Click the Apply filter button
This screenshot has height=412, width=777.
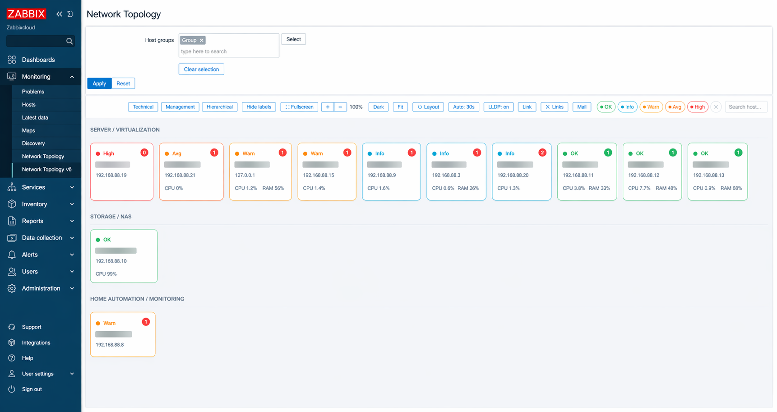pos(99,83)
